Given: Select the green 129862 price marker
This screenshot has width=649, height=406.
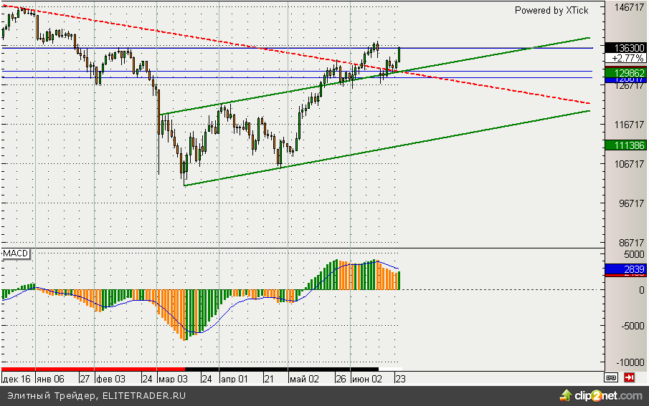Looking at the screenshot, I should click(x=625, y=73).
